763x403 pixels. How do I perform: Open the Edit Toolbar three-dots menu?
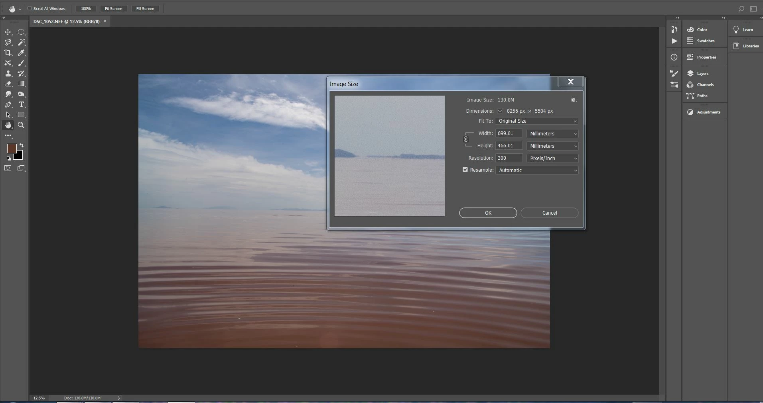point(8,136)
